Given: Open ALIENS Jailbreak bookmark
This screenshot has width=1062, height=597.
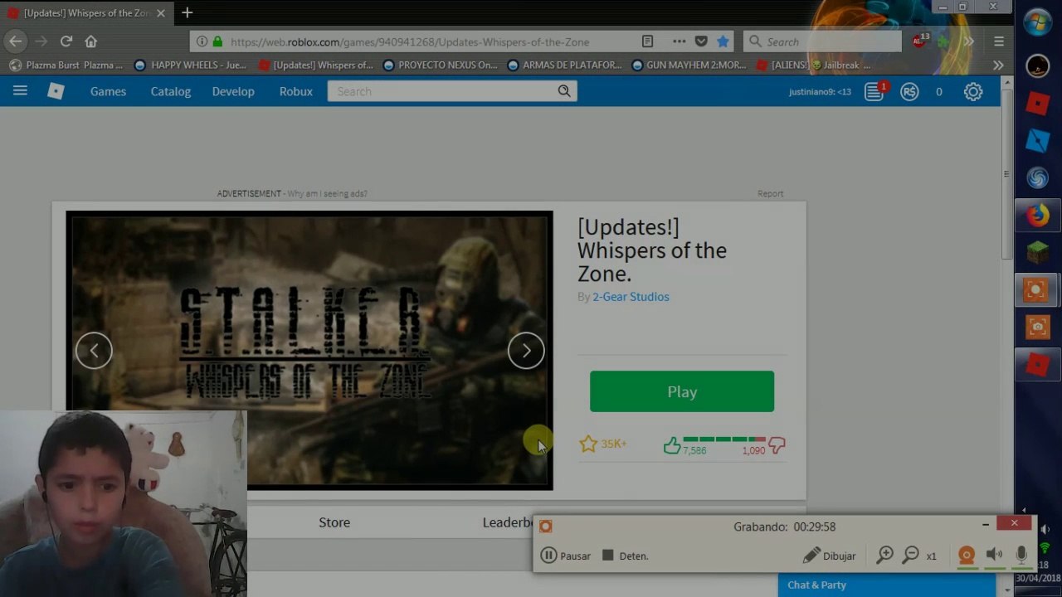Looking at the screenshot, I should click(x=813, y=65).
